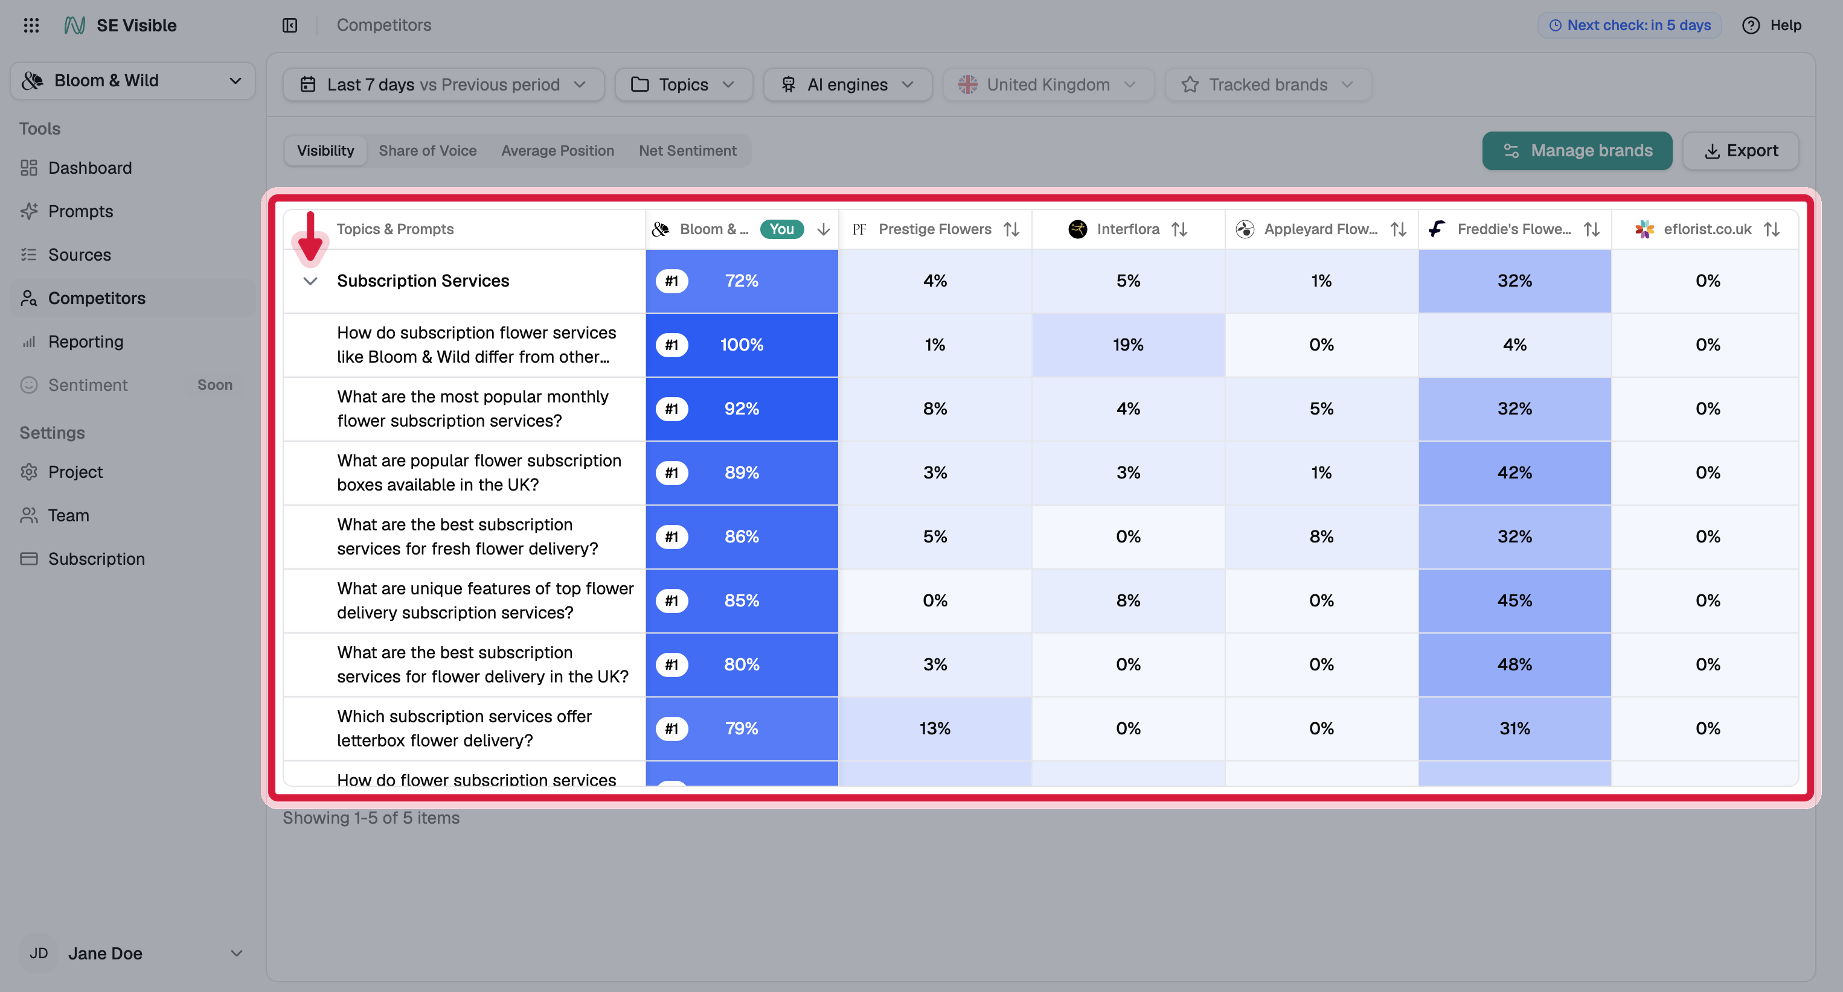Image resolution: width=1843 pixels, height=992 pixels.
Task: Collapse the Subscription Services topic row
Action: point(310,281)
